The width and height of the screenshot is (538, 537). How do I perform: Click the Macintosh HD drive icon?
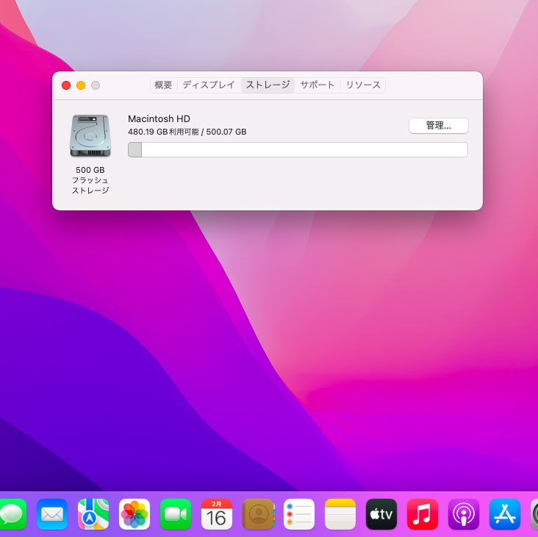tap(90, 136)
